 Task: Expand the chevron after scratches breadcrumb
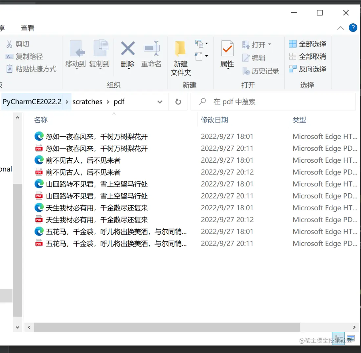click(108, 102)
